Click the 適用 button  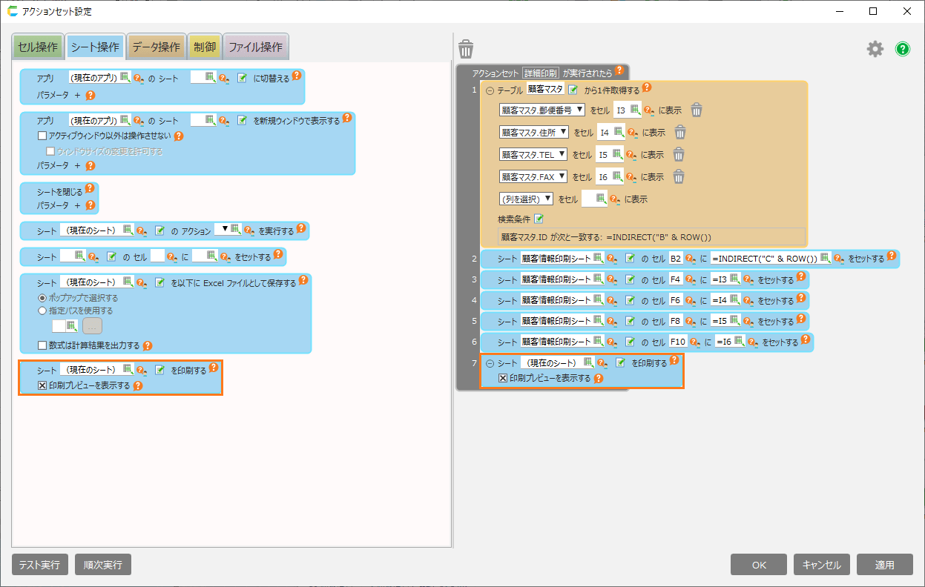pos(884,565)
